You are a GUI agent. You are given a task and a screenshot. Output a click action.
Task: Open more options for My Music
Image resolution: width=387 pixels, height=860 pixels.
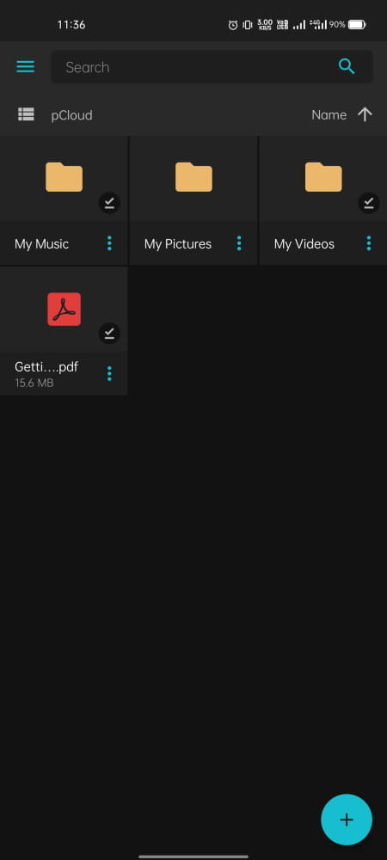pos(109,243)
